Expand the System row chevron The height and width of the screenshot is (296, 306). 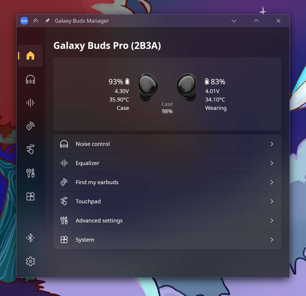click(272, 240)
